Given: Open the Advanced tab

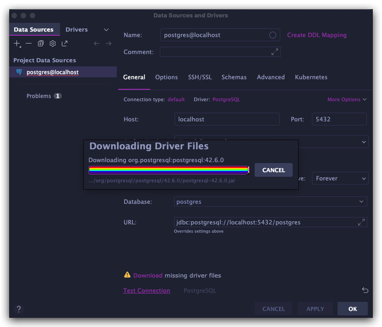Looking at the screenshot, I should pos(271,77).
